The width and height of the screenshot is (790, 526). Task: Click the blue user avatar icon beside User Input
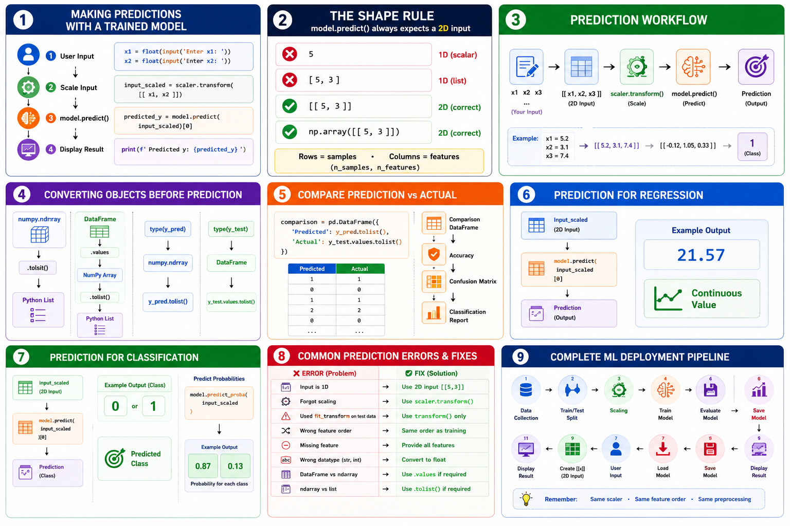point(28,55)
